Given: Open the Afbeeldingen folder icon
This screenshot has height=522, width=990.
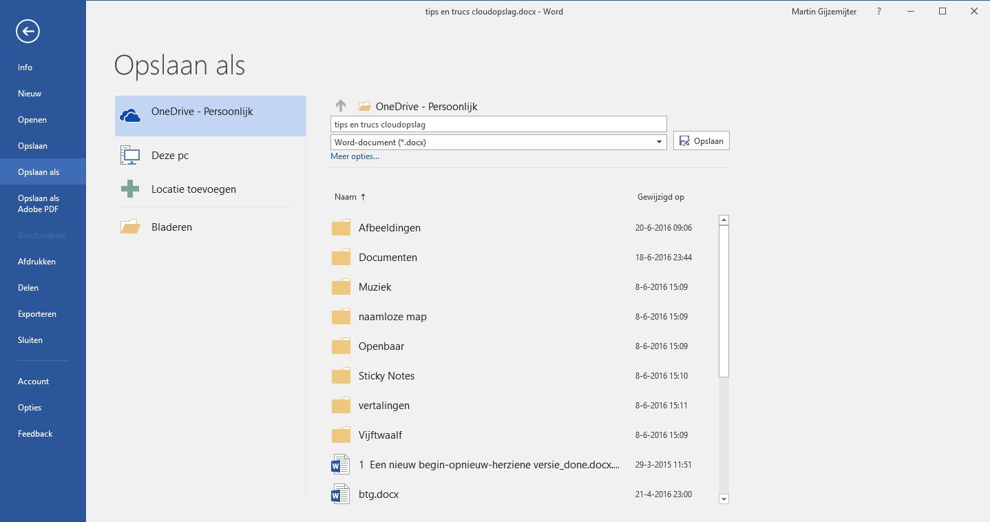Looking at the screenshot, I should [x=341, y=228].
